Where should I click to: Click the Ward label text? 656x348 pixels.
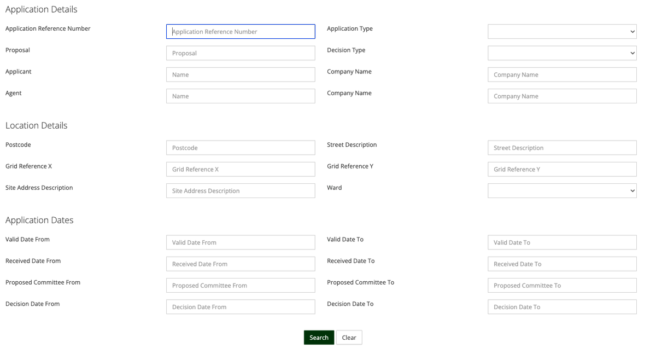335,188
